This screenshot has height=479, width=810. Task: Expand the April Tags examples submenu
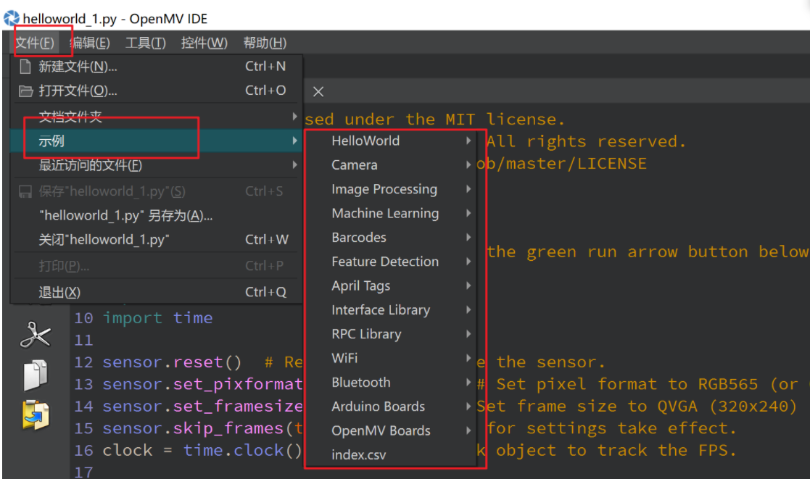pos(391,286)
